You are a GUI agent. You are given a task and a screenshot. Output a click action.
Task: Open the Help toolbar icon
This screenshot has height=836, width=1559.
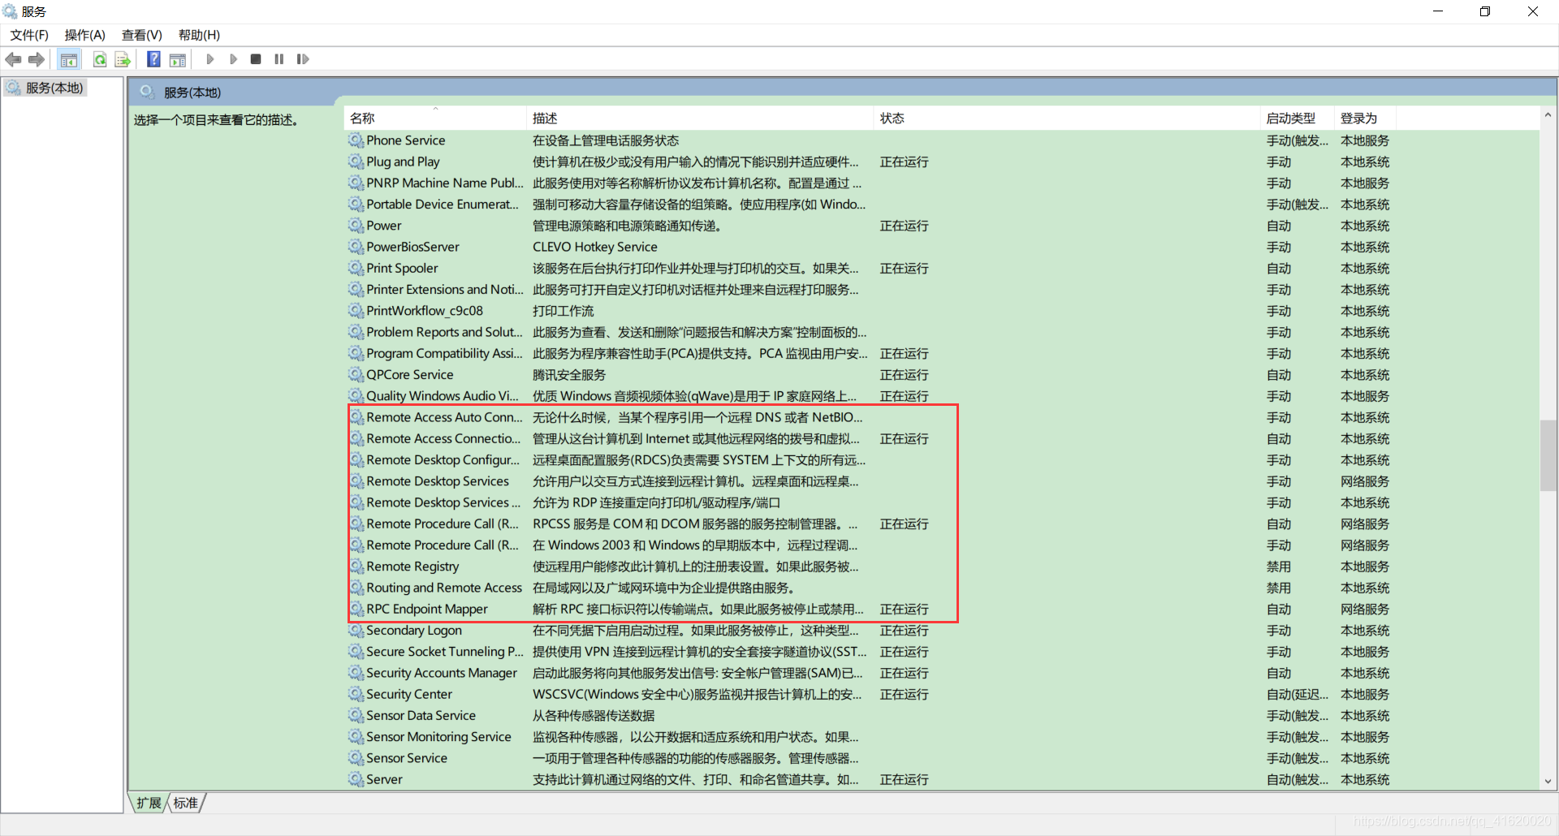153,59
